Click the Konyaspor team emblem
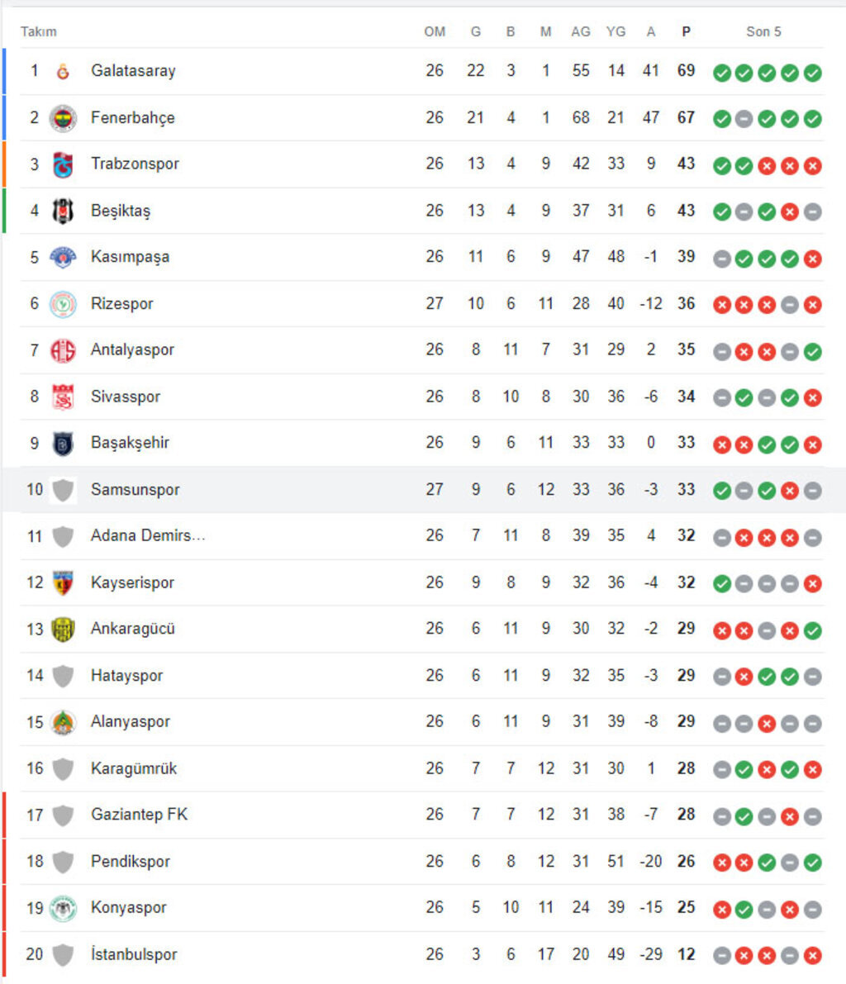Screen dimensions: 846x984 (63, 908)
